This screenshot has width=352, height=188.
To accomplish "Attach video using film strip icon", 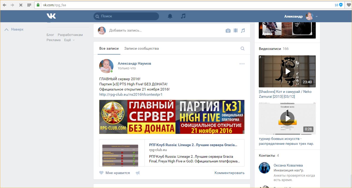I will pos(235,31).
